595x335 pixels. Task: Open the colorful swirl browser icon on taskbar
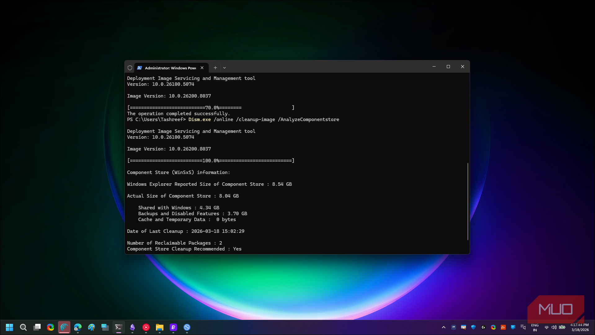(51, 327)
